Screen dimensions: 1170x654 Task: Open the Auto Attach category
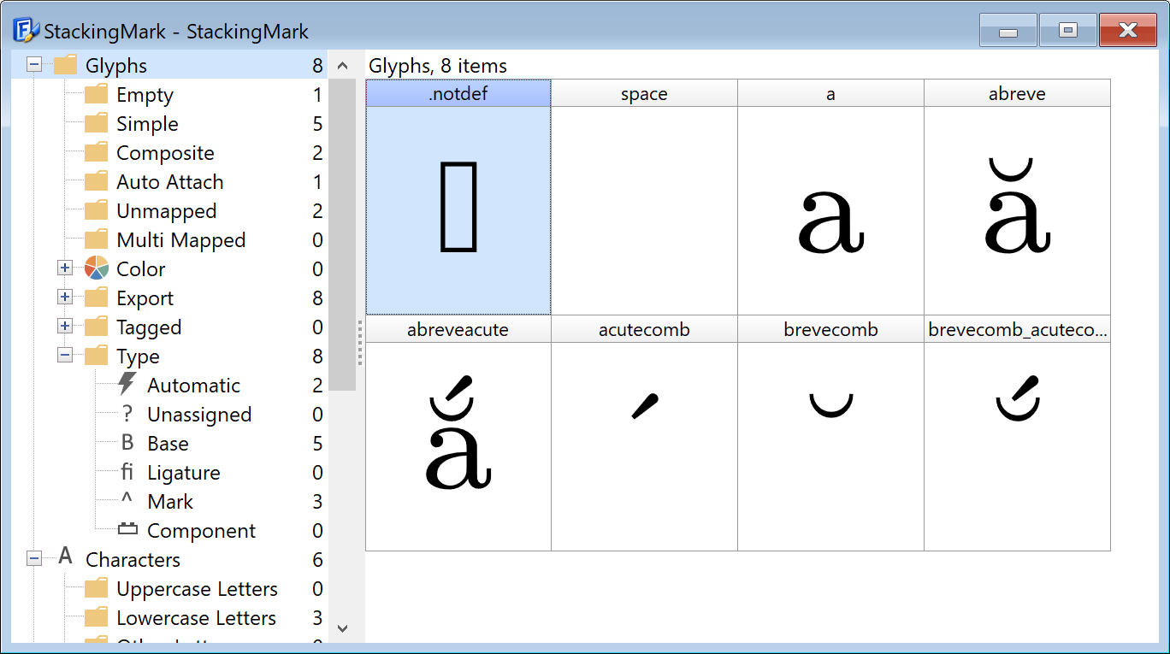click(169, 182)
